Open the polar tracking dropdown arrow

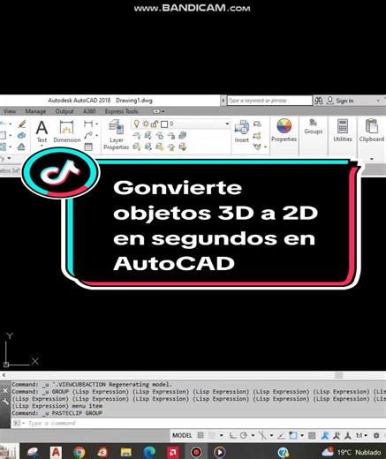click(x=253, y=435)
